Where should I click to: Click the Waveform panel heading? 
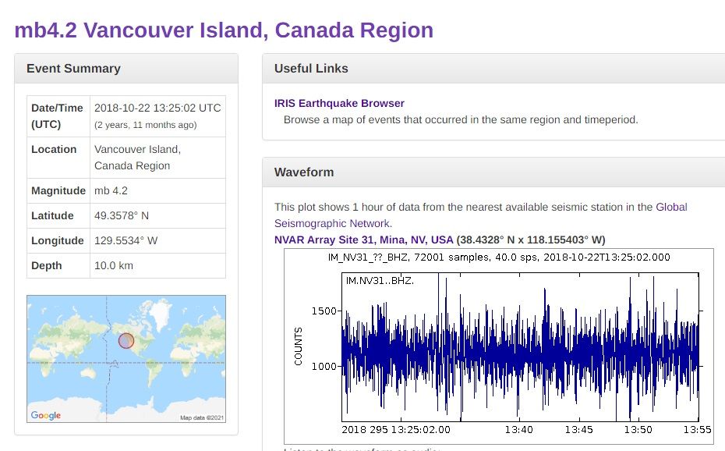coord(304,172)
